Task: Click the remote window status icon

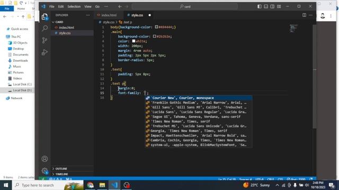Action: [43, 179]
